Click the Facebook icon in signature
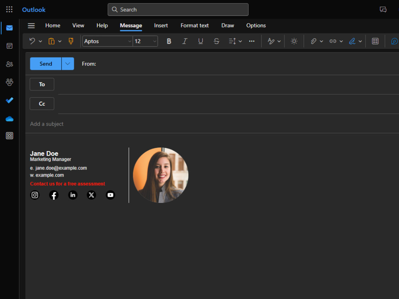This screenshot has height=299, width=399. coord(54,195)
